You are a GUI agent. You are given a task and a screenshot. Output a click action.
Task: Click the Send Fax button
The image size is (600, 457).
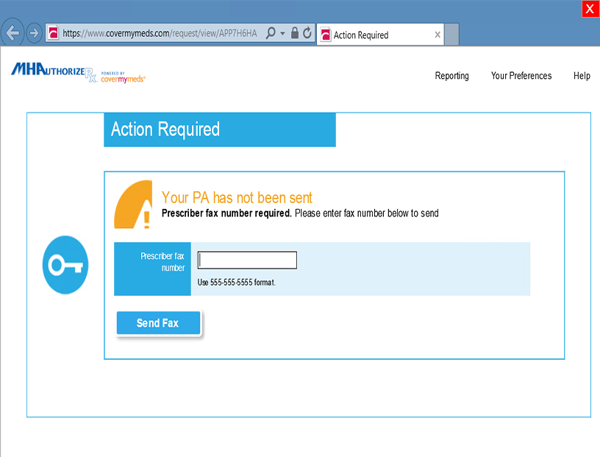158,323
